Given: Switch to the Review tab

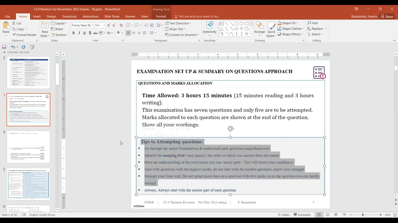Looking at the screenshot, I should click(130, 16).
